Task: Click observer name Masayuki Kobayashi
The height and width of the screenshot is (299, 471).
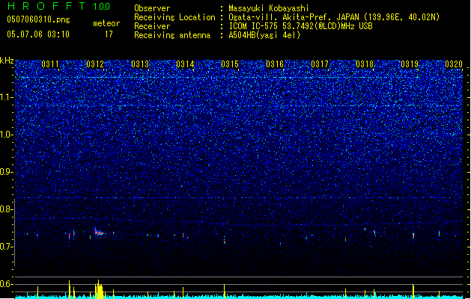Action: pyautogui.click(x=269, y=8)
